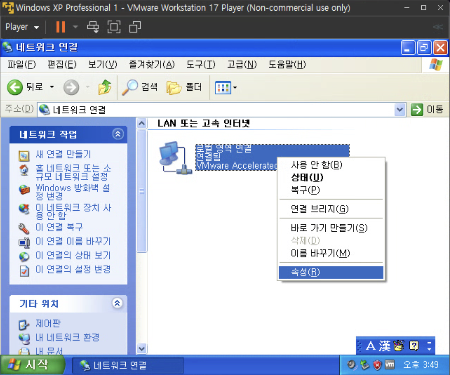Click the Windows 방화벽 brick wall icon
The width and height of the screenshot is (450, 375).
click(24, 190)
